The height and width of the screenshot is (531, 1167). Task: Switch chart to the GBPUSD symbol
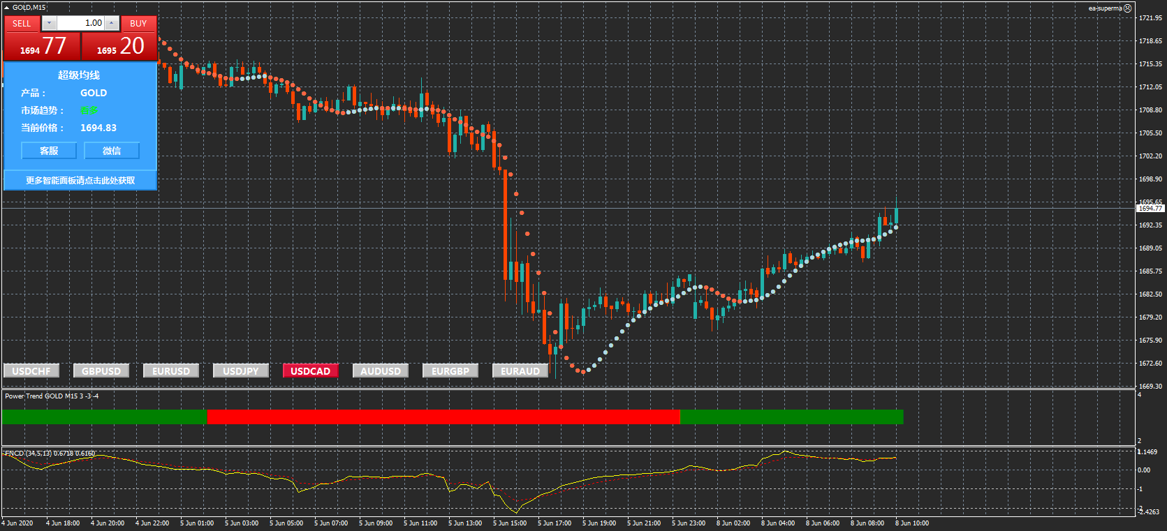click(101, 371)
